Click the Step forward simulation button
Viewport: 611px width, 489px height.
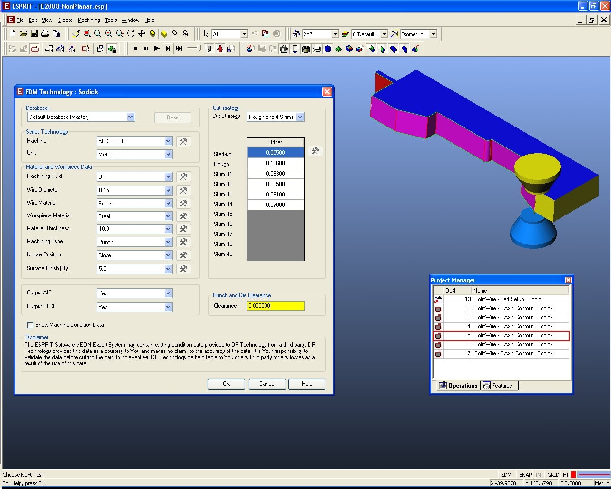[x=168, y=49]
